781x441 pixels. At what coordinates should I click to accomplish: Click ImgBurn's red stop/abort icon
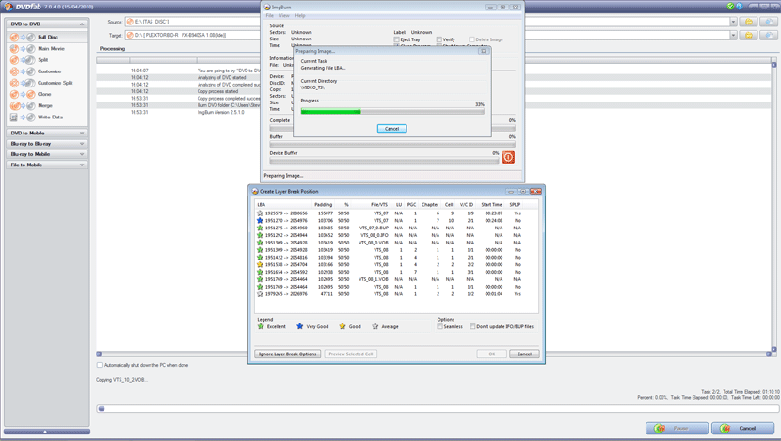point(508,157)
